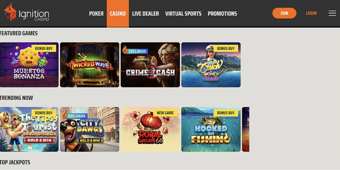340x170 pixels.
Task: Click Bonus Buy tag on Muertos Bonanza
Action: coord(44,48)
